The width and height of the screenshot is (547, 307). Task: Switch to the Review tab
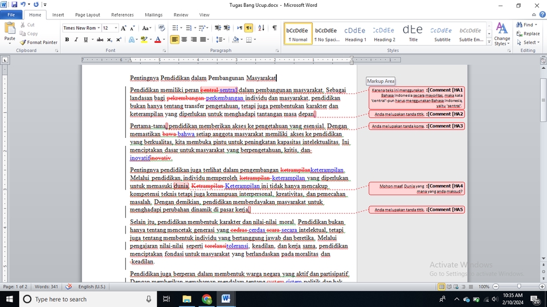coord(181,15)
